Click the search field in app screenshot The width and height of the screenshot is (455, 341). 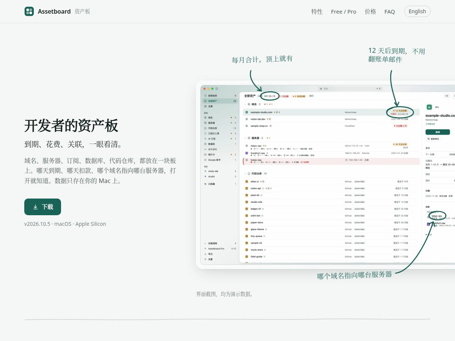tap(350, 89)
